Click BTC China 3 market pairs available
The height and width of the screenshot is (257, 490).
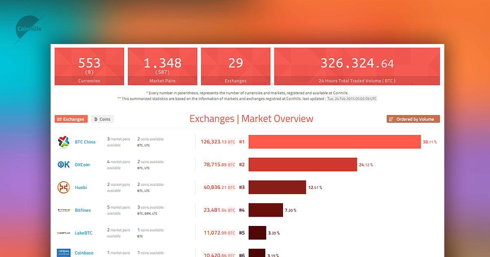[118, 142]
